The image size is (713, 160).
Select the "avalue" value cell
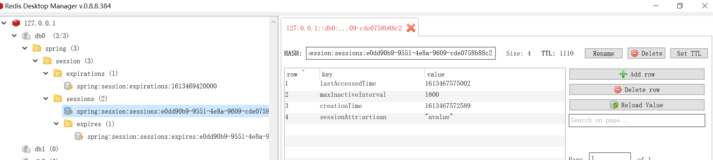(439, 117)
